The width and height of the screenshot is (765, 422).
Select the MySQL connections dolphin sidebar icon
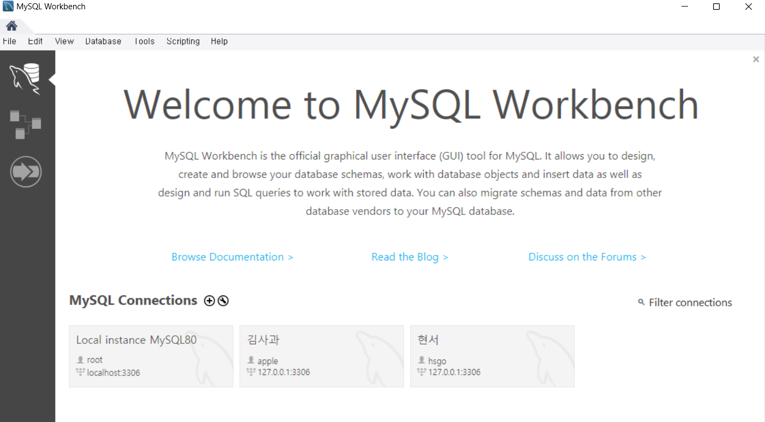tap(25, 79)
